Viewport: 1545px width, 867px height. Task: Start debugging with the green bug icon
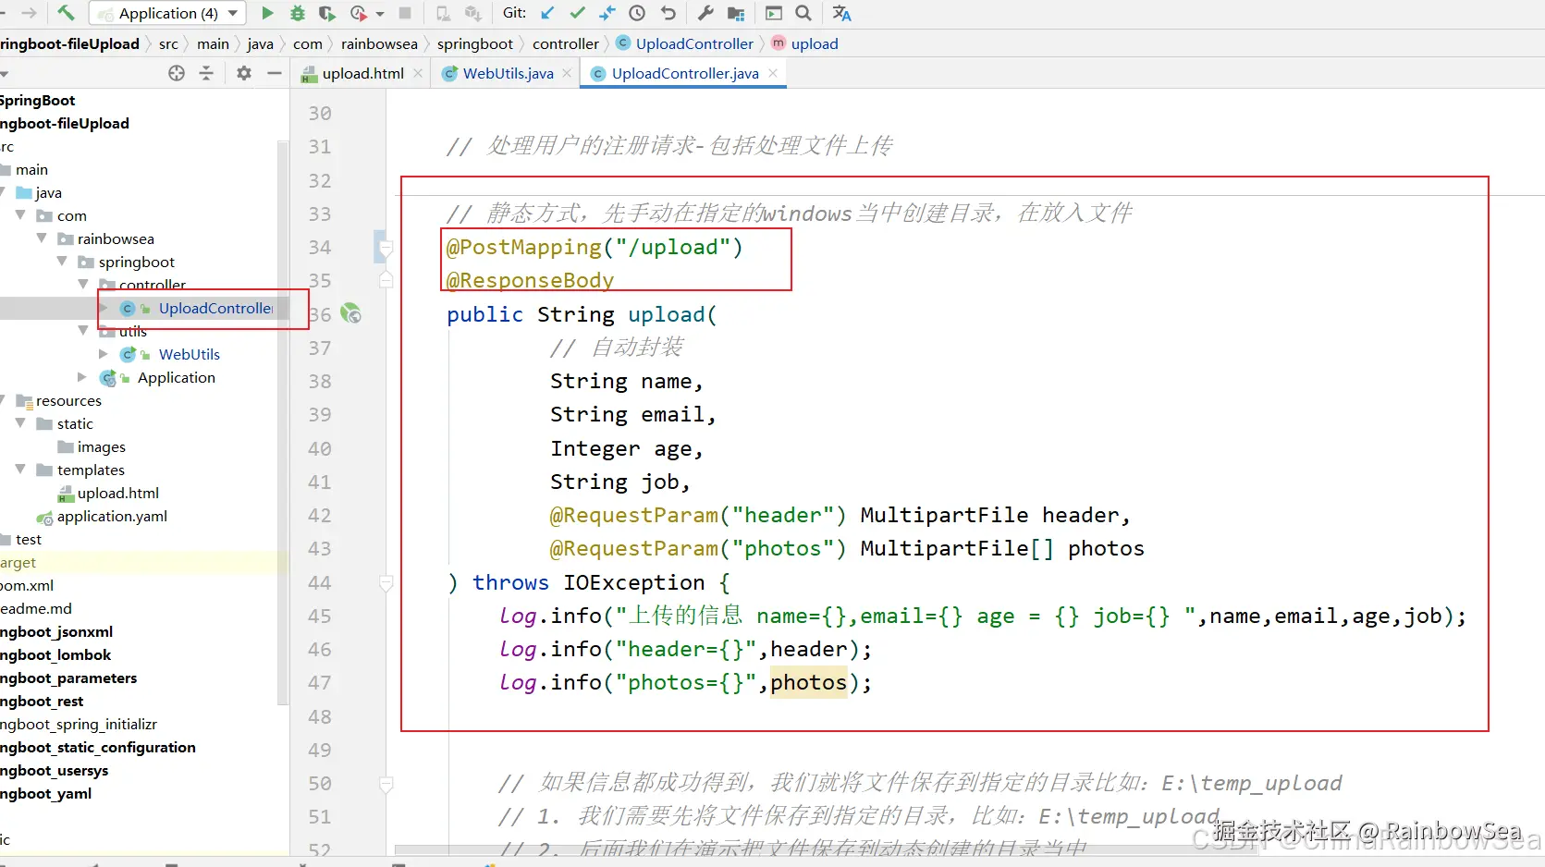point(298,13)
